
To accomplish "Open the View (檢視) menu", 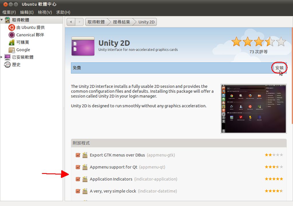I will [45, 12].
